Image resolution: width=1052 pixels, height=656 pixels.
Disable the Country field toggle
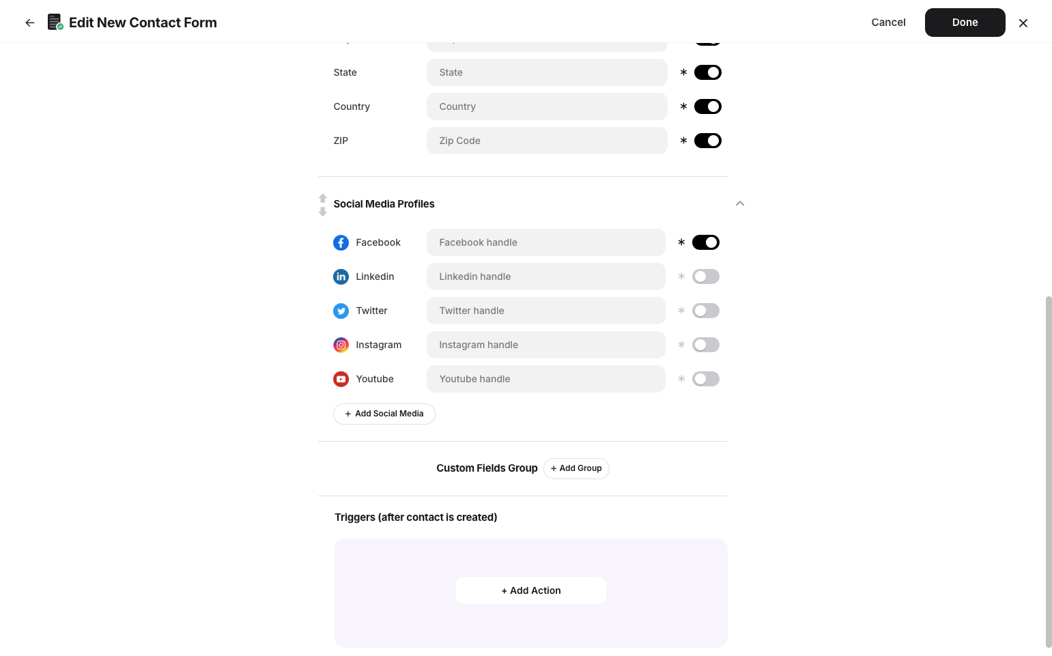tap(708, 106)
